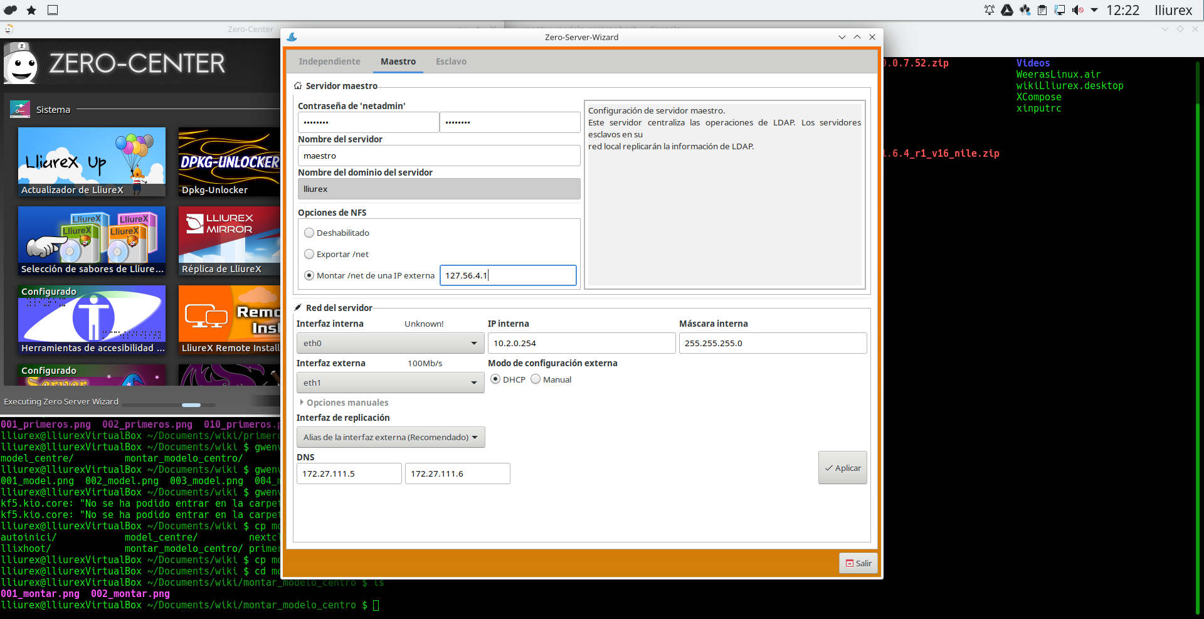
Task: Switch to the Esclavo tab
Action: pos(451,61)
